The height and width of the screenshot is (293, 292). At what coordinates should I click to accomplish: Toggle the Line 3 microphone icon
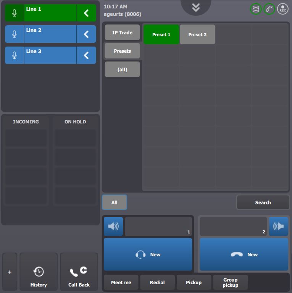pos(15,55)
